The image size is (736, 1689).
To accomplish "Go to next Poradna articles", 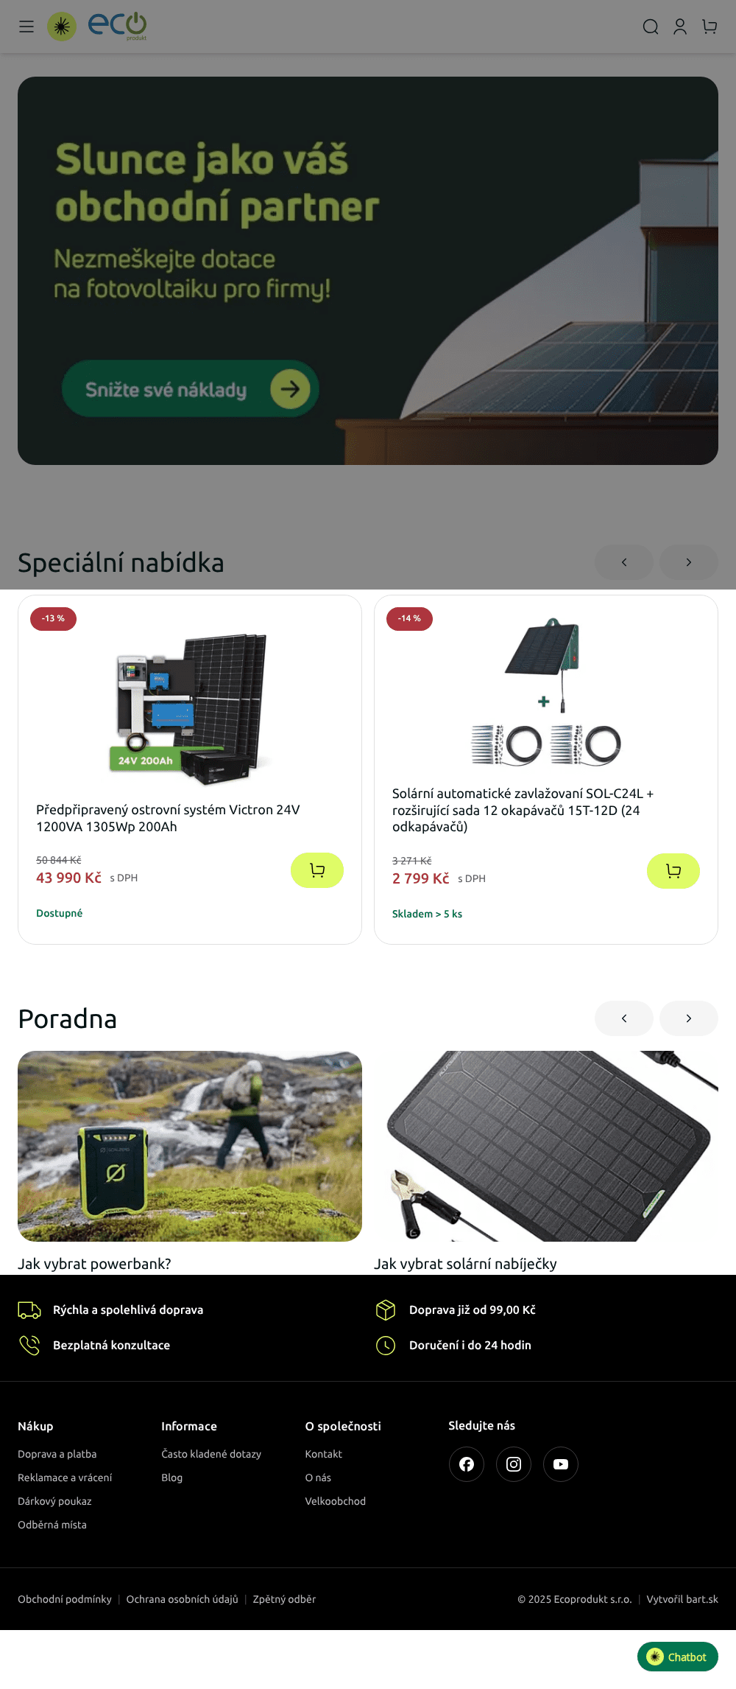I will coord(689,1018).
